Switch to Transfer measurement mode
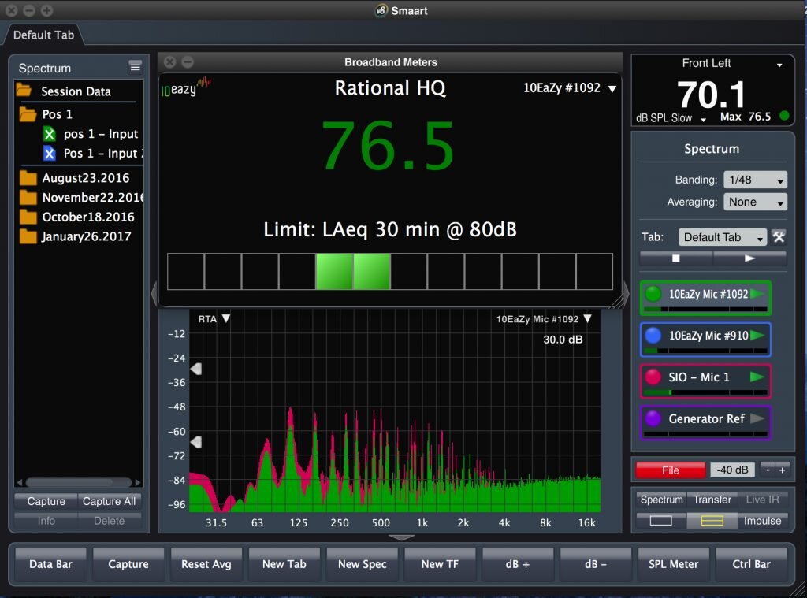807x598 pixels. (x=712, y=500)
